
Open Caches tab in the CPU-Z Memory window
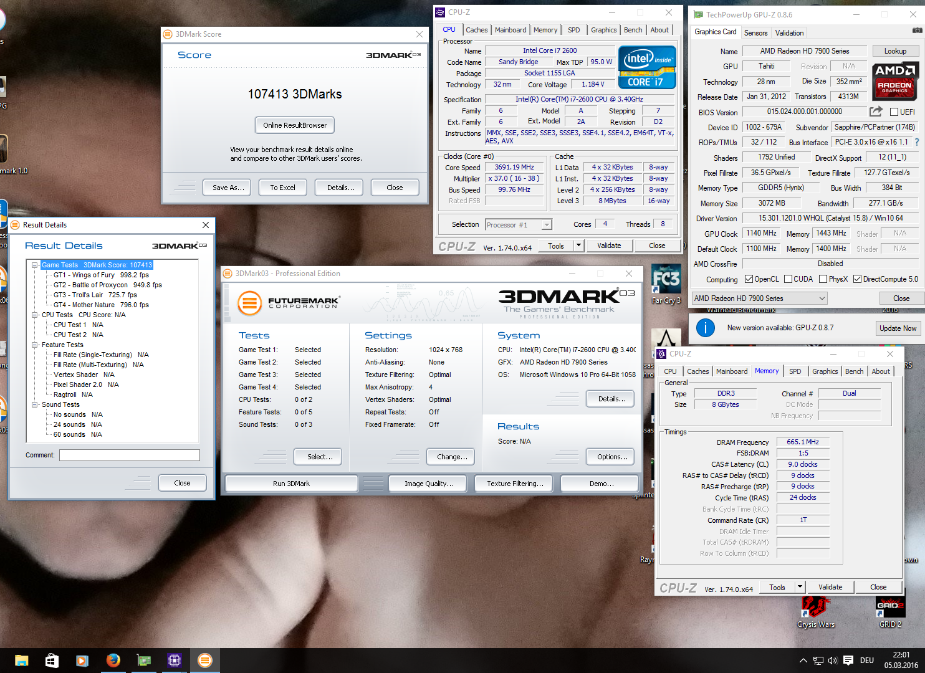pos(698,371)
